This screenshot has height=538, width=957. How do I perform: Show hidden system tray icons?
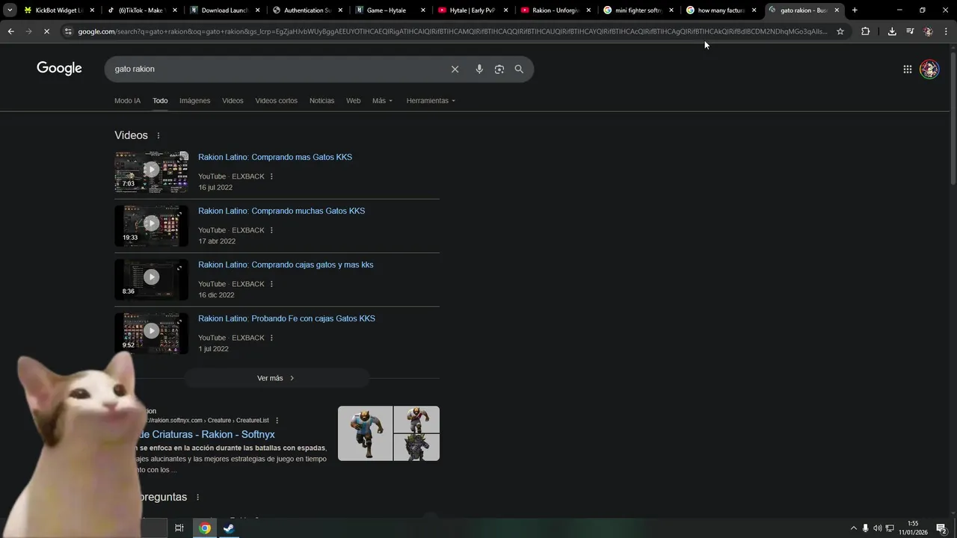854,528
